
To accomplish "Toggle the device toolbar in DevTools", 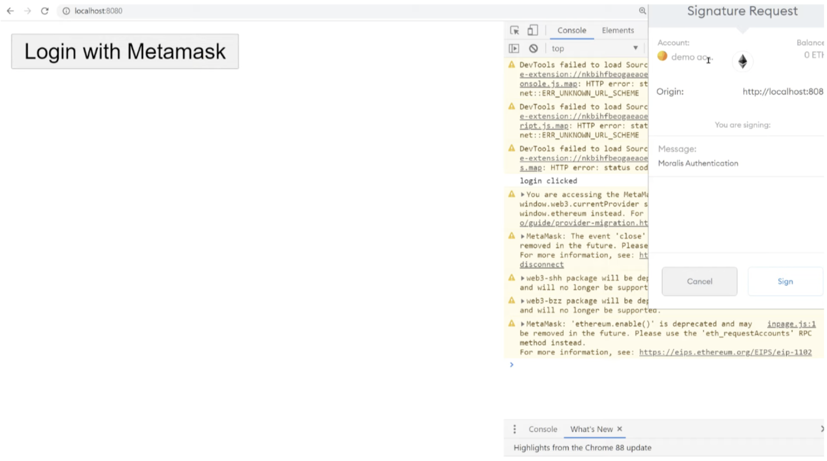I will pos(532,30).
